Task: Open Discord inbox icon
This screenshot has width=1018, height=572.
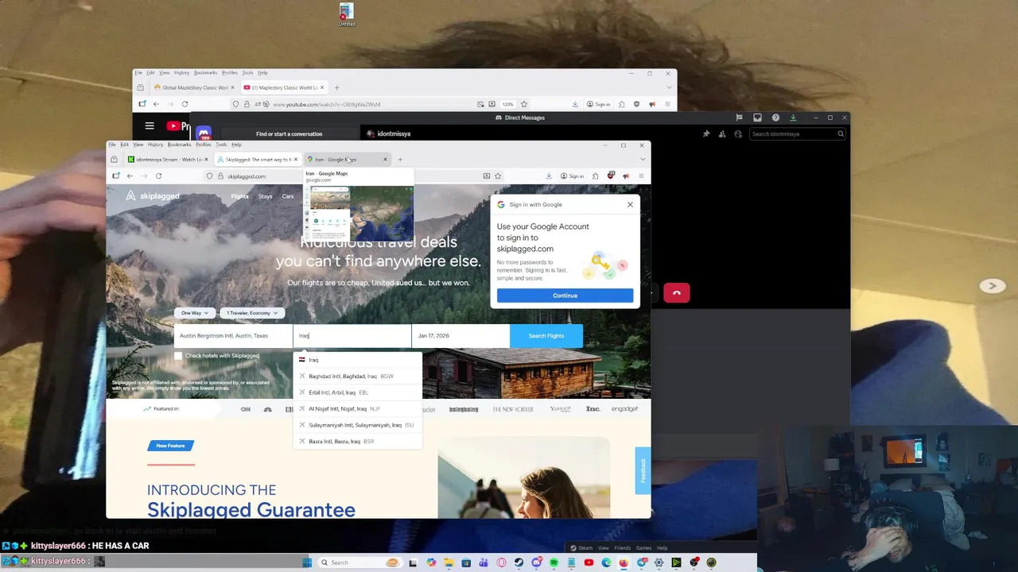Action: click(x=757, y=118)
